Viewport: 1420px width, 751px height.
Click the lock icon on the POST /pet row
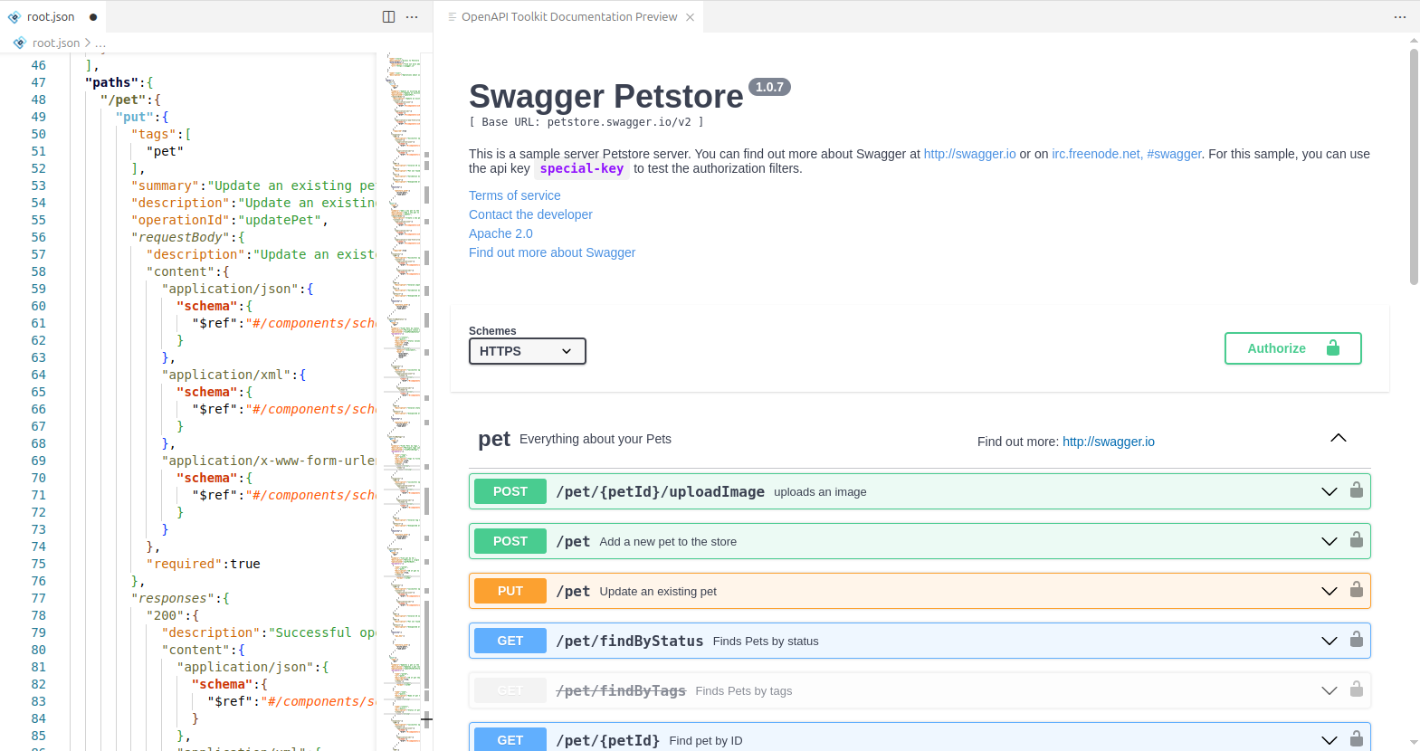(x=1356, y=540)
